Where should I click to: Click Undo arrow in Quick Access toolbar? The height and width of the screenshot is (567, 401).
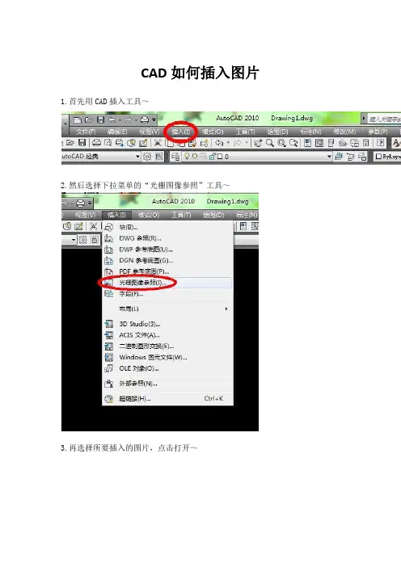pyautogui.click(x=112, y=120)
